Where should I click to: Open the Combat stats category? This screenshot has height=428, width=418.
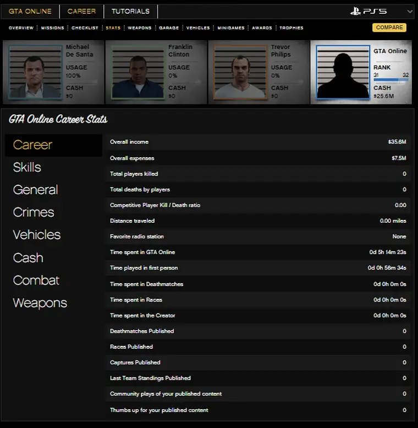[x=36, y=280]
